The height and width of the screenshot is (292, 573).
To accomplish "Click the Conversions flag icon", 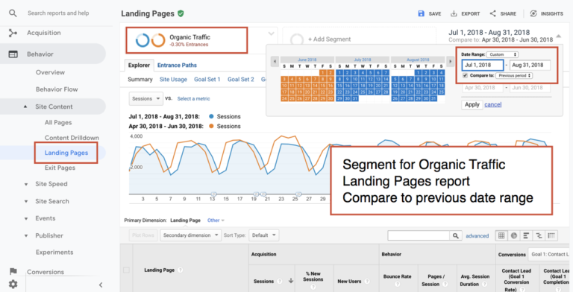I will coord(13,271).
